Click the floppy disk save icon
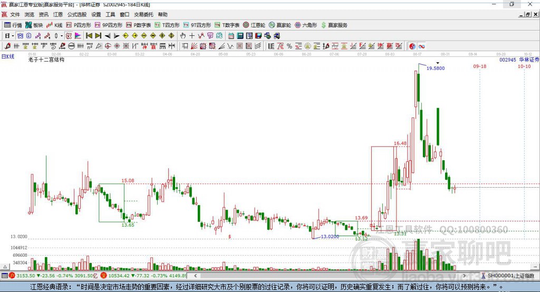540x292 pixels. [258, 36]
